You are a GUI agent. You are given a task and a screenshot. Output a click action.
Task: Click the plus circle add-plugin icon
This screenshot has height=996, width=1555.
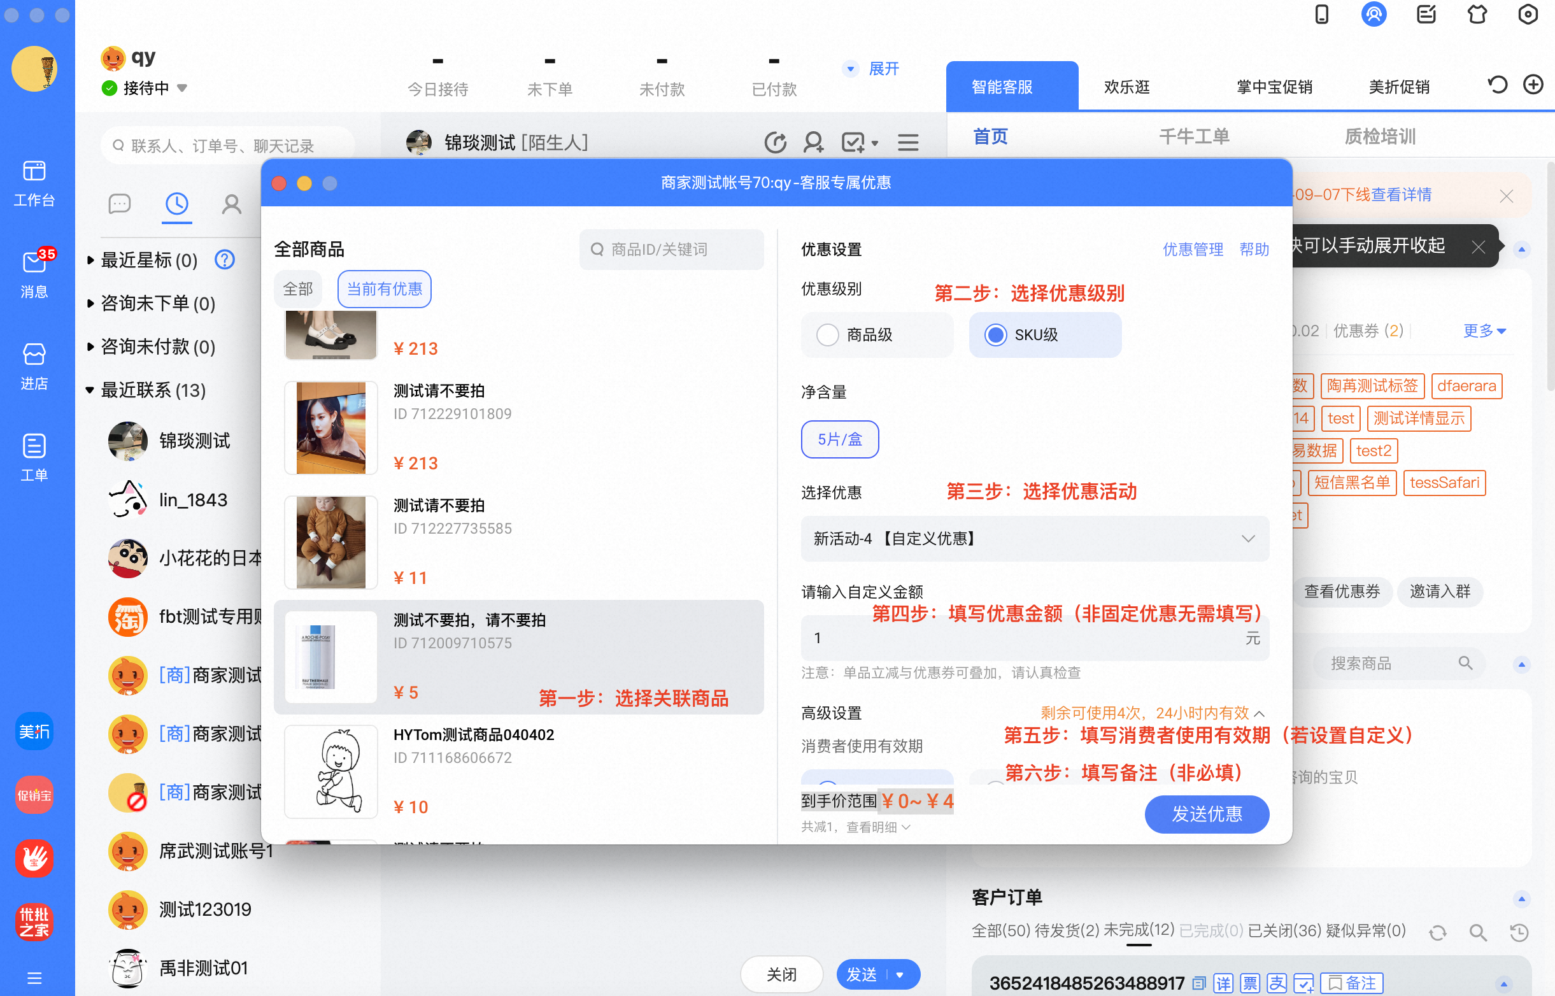[x=1533, y=85]
